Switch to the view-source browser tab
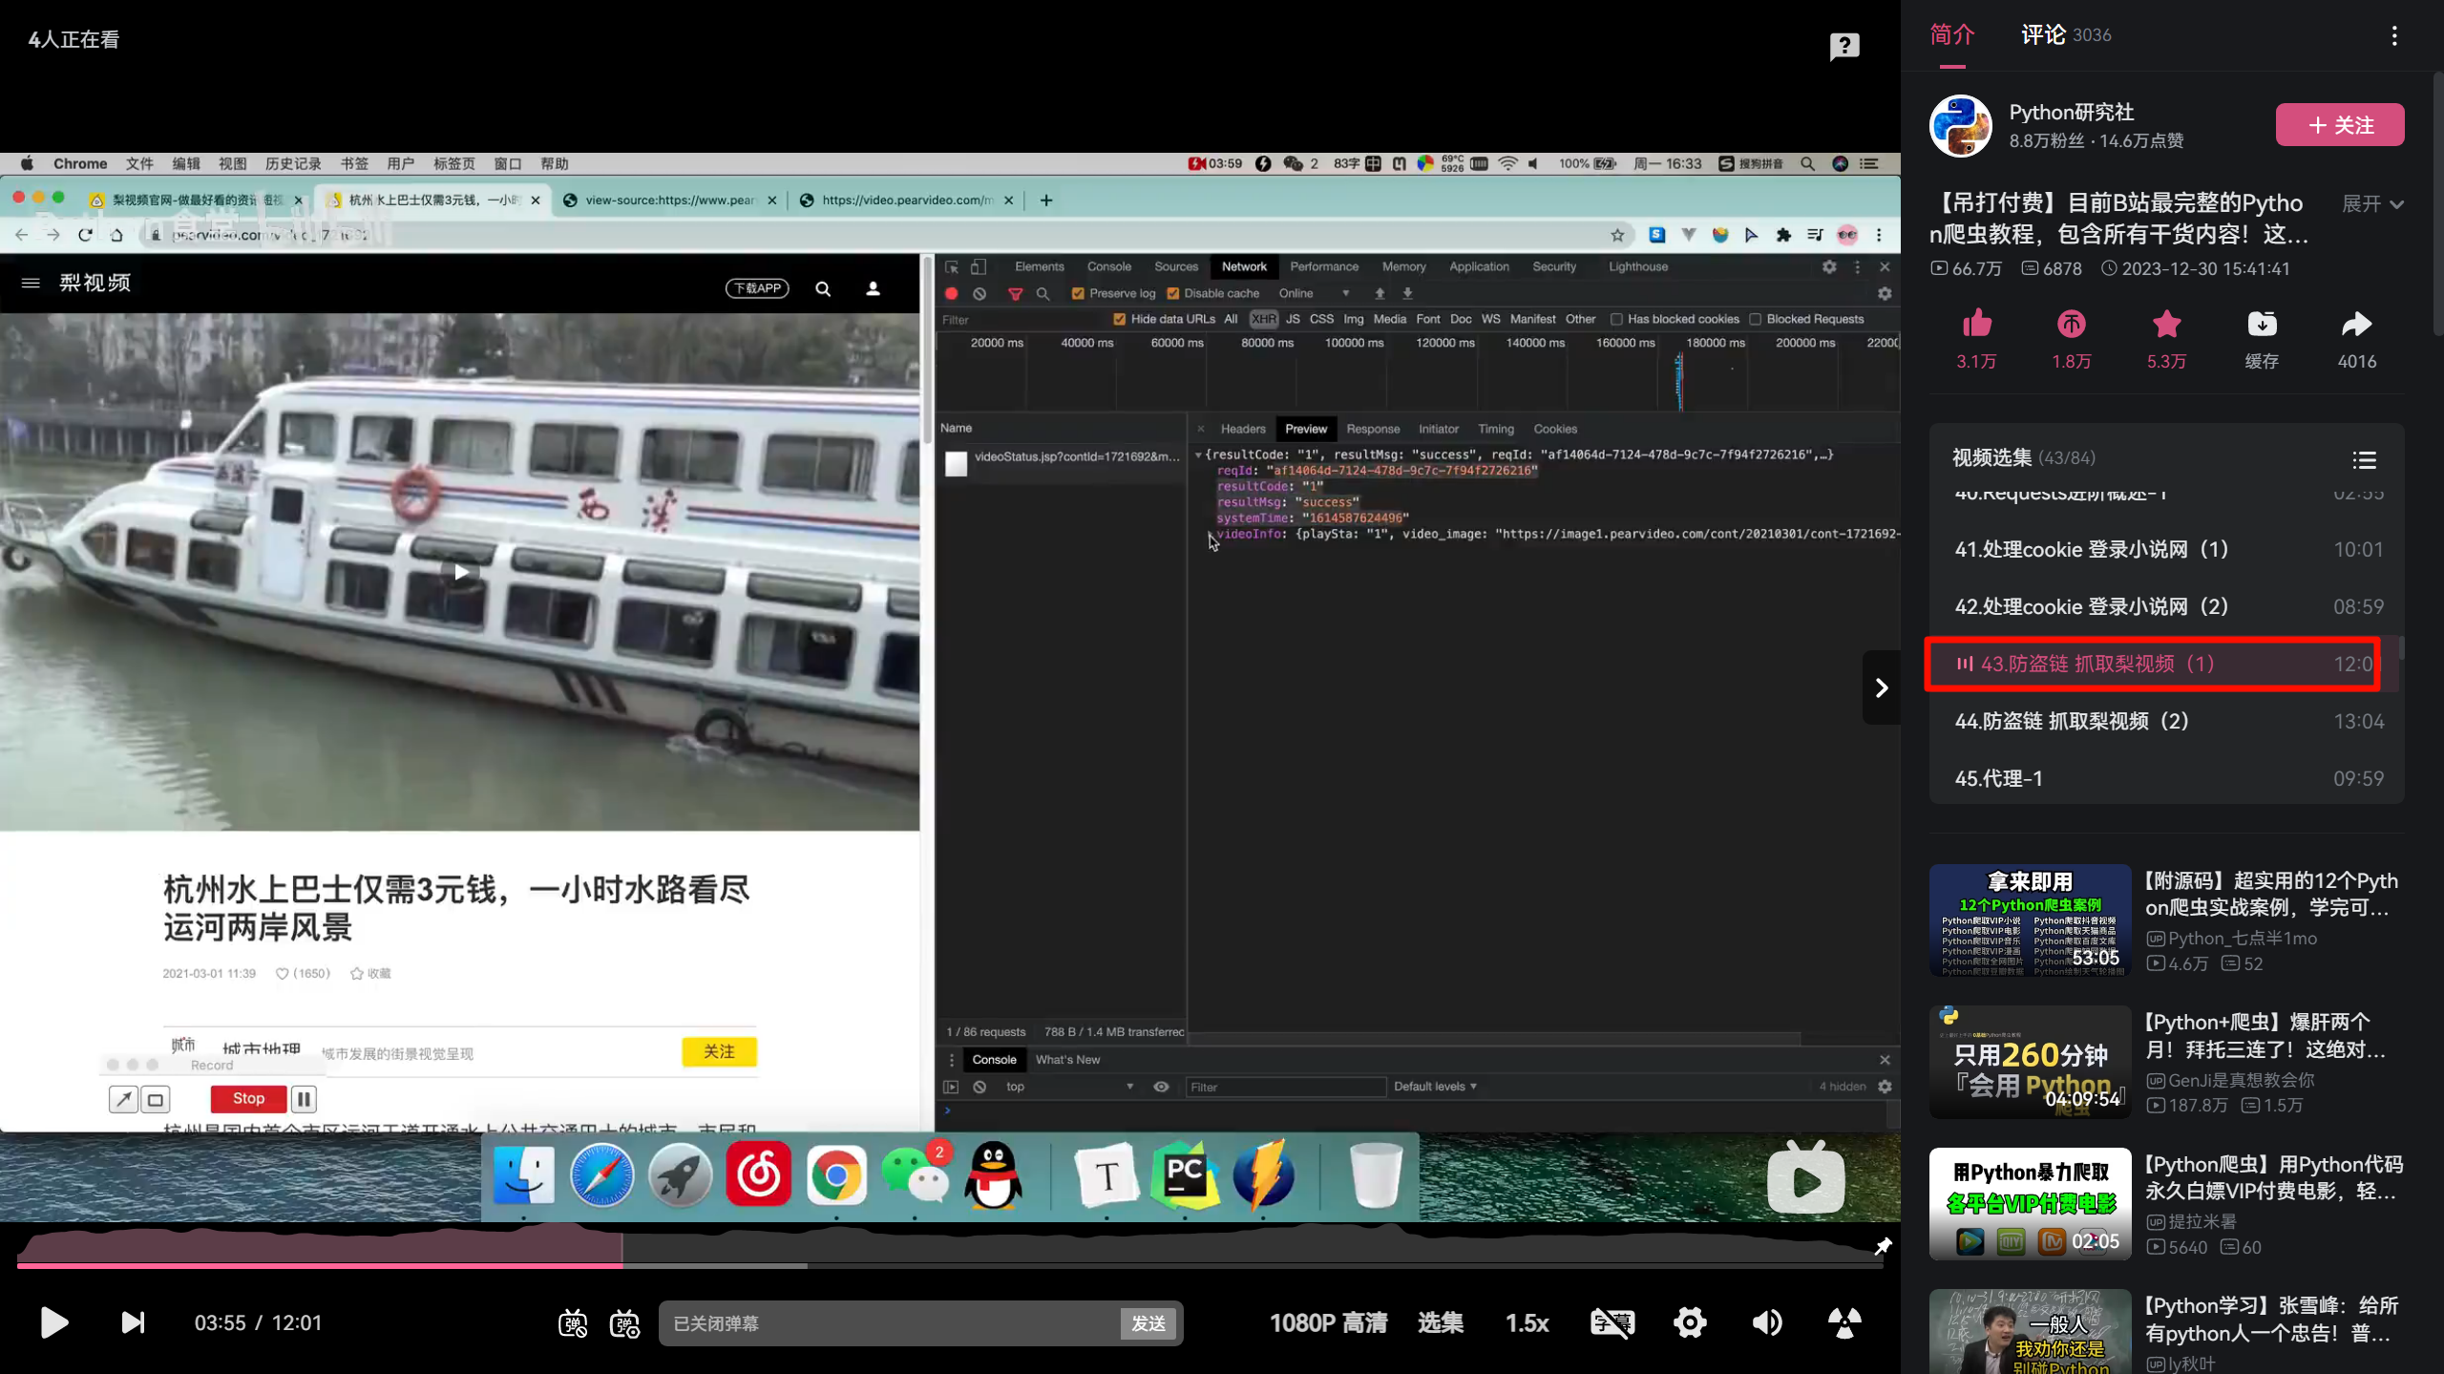The image size is (2444, 1374). pos(668,201)
